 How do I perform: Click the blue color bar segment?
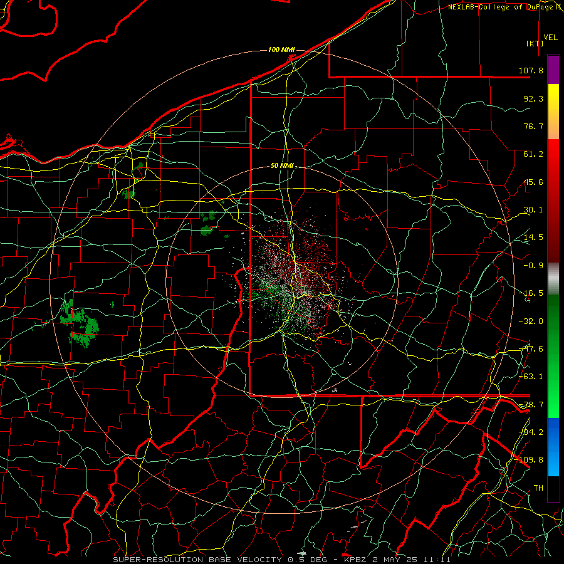pos(553,447)
